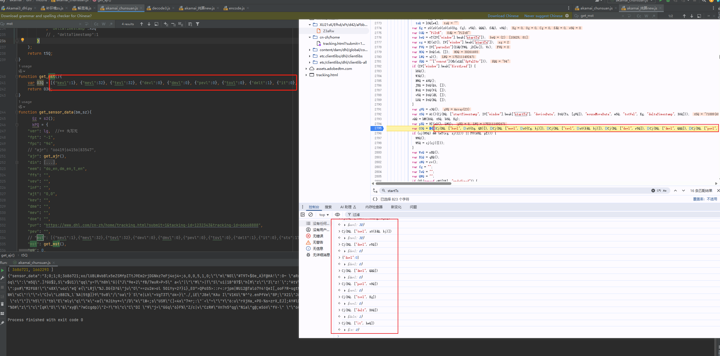Switch to the decode3.js editor tab
The image size is (720, 356).
tap(161, 8)
